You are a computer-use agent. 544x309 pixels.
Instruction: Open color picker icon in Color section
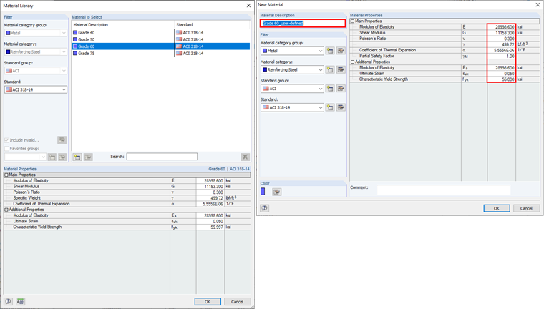click(276, 192)
